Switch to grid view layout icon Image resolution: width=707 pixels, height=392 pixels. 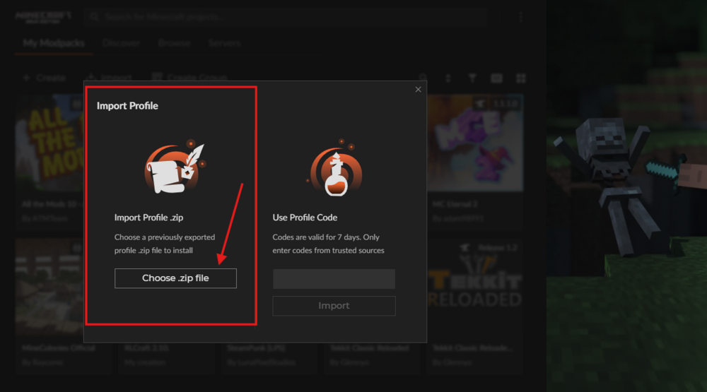click(521, 78)
